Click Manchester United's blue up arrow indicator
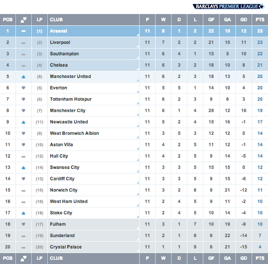This screenshot has height=264, width=268. point(23,77)
